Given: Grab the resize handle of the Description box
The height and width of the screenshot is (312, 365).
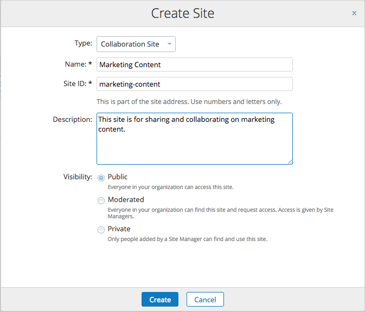Looking at the screenshot, I should (x=290, y=162).
